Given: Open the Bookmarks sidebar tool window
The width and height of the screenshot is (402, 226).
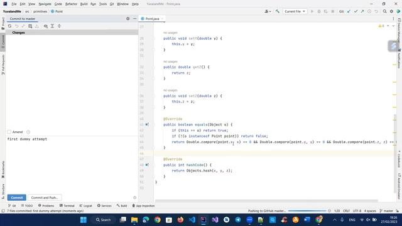Looking at the screenshot, I should pos(3,169).
